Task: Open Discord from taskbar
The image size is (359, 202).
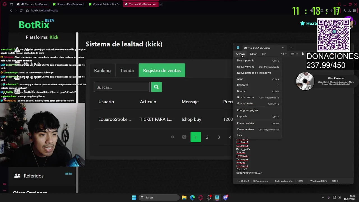Action: pos(225,198)
